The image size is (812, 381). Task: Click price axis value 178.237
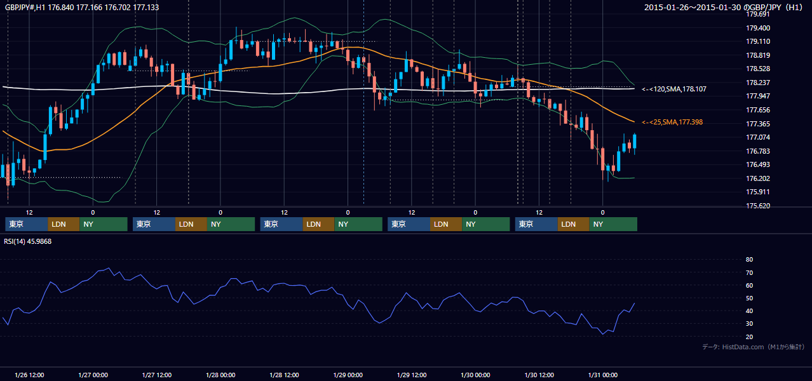[758, 83]
